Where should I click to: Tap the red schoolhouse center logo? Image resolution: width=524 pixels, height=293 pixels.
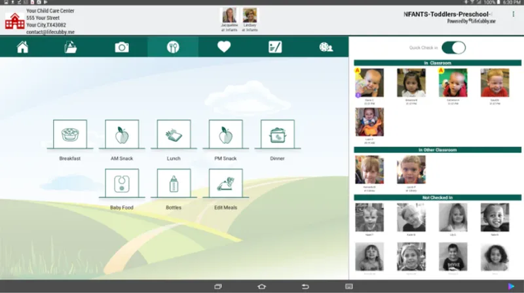pos(14,21)
